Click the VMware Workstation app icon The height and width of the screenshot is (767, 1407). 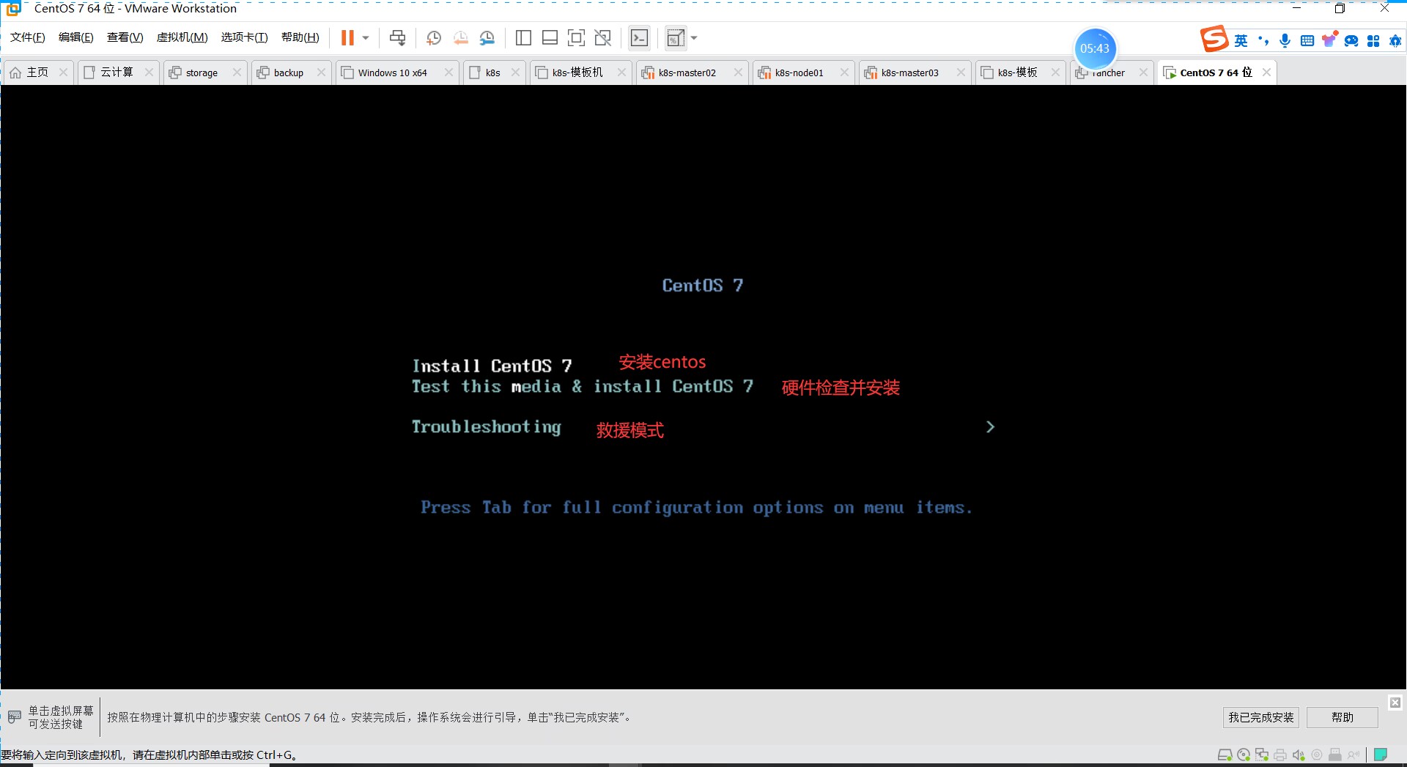13,9
